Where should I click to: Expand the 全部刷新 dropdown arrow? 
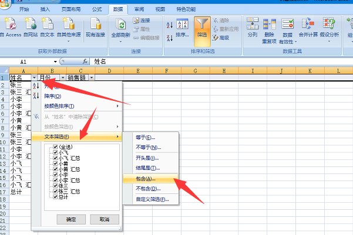[120, 42]
